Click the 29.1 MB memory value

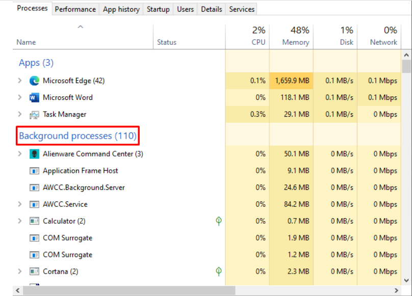[x=297, y=114]
